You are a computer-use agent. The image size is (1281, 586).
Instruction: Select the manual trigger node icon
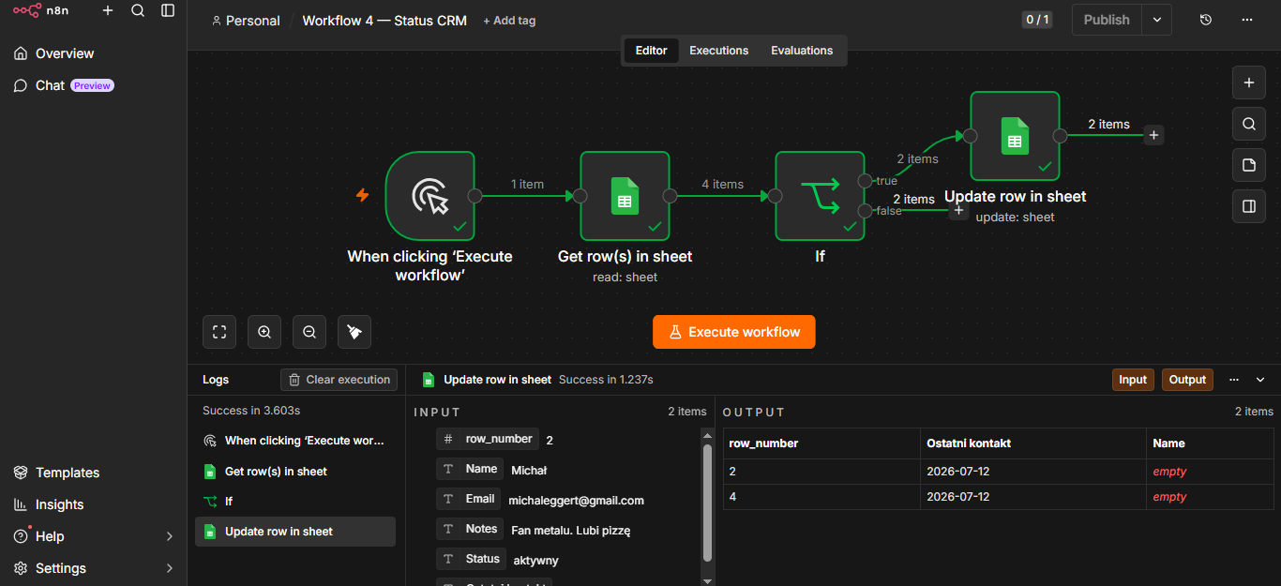(430, 196)
